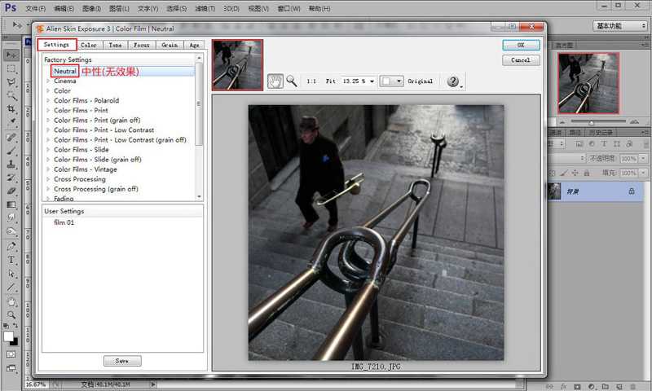
Task: Open the Tone tab
Action: [x=115, y=45]
